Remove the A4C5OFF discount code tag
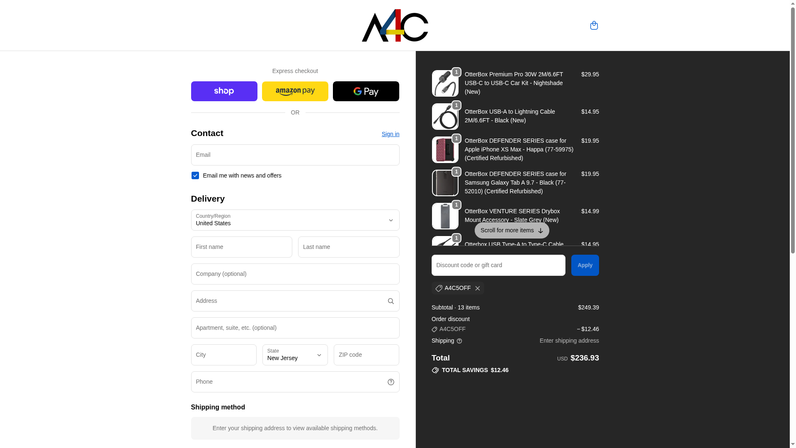The image size is (796, 448). click(478, 288)
